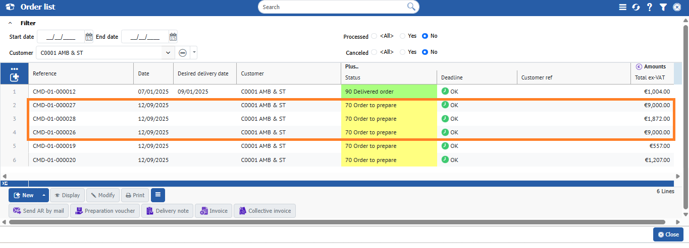Open help with the question mark icon

pyautogui.click(x=650, y=7)
